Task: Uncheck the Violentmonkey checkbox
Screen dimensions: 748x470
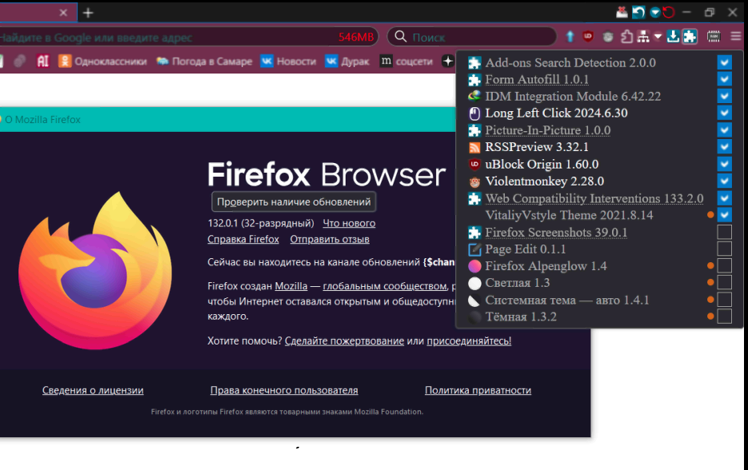Action: click(724, 181)
